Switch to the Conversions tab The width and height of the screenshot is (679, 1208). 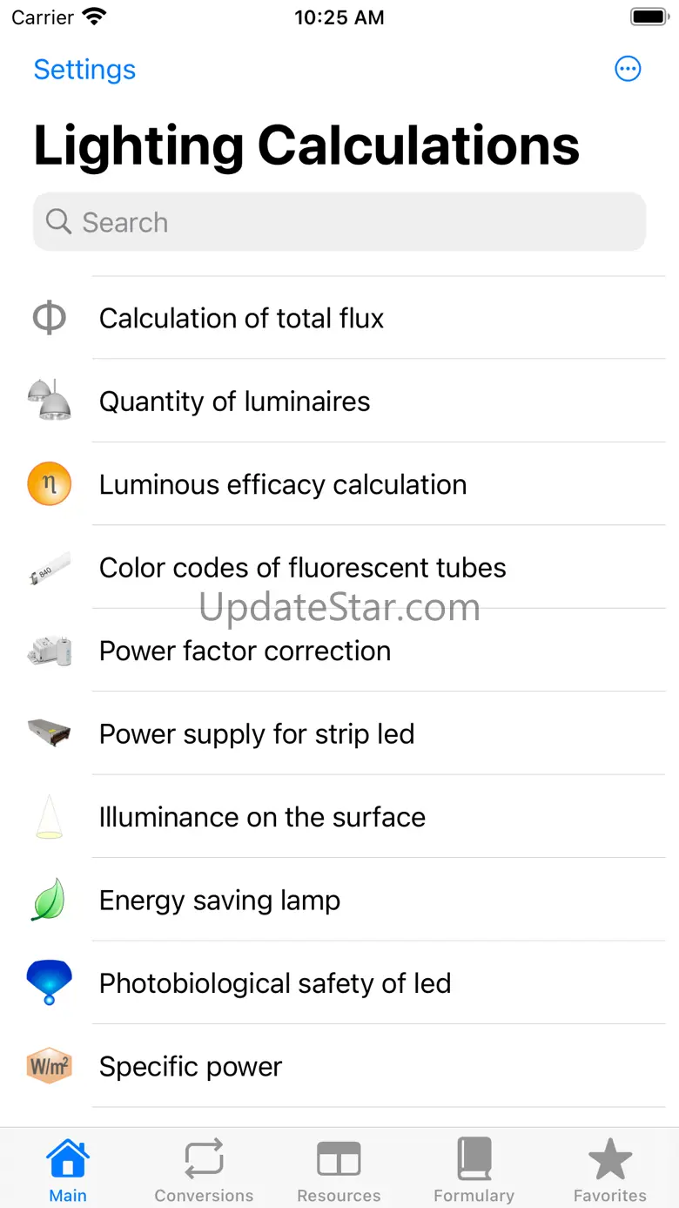pyautogui.click(x=204, y=1171)
